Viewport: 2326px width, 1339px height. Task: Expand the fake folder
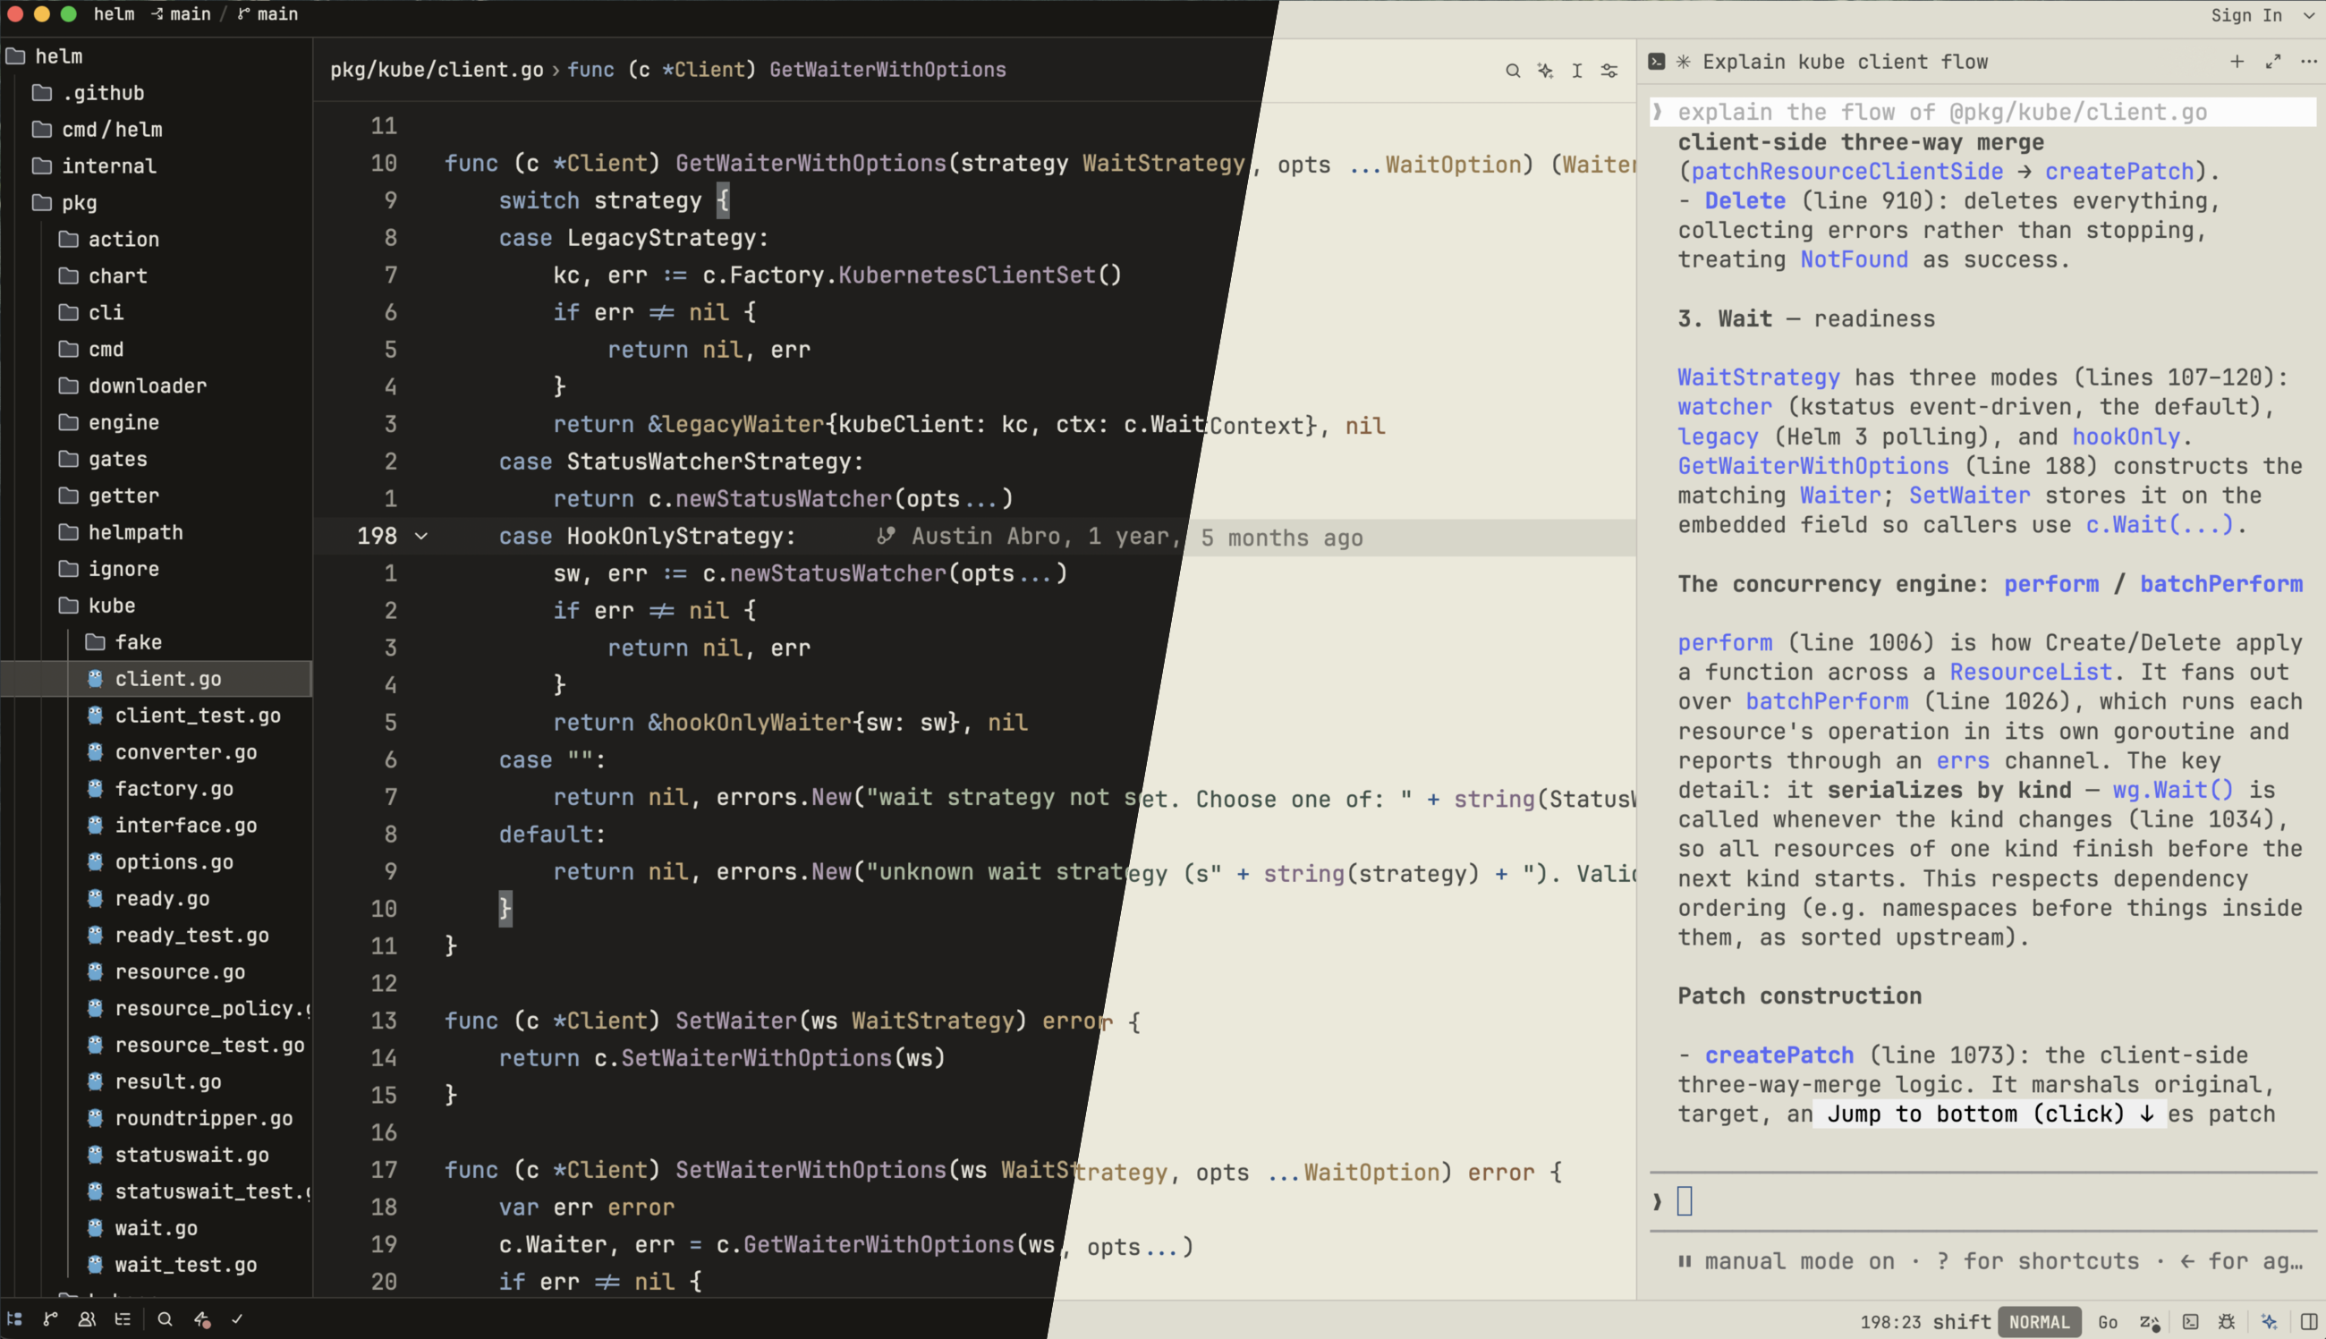pyautogui.click(x=123, y=642)
